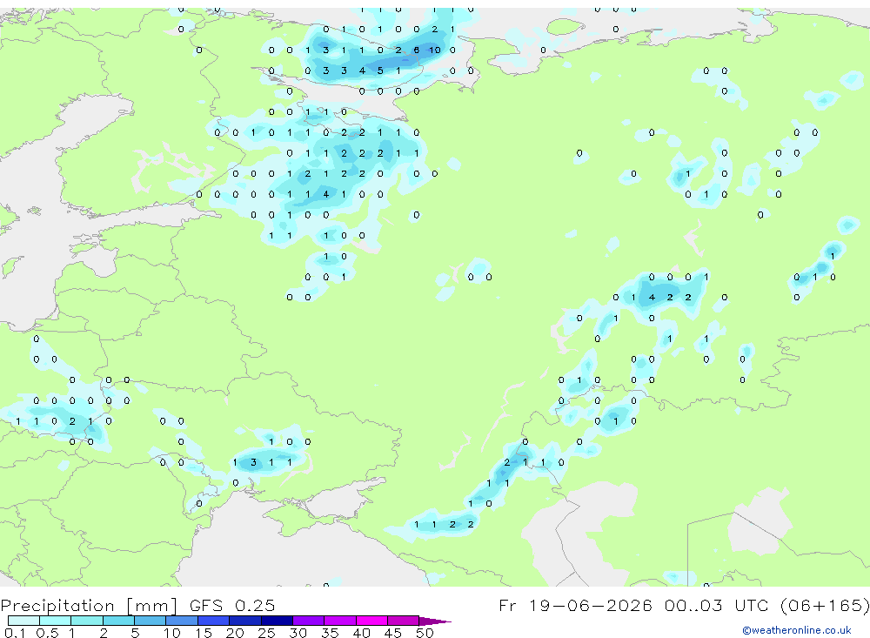The height and width of the screenshot is (638, 870).
Task: Choose the 25–30 mm dark navy swatch
Action: (277, 621)
